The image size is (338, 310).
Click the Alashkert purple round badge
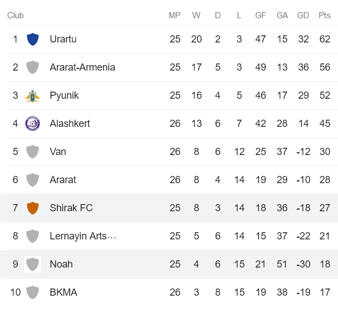pyautogui.click(x=33, y=124)
